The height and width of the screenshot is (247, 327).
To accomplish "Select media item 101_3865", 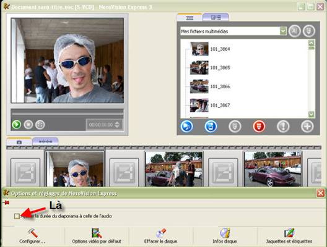I will coord(220,68).
